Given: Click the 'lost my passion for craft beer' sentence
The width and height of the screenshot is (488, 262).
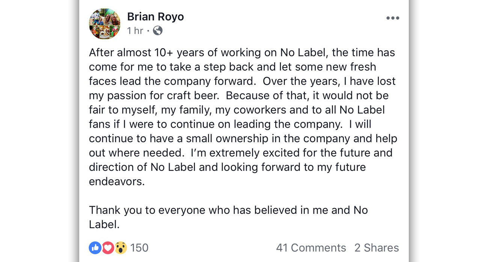Looking at the screenshot, I should (154, 95).
